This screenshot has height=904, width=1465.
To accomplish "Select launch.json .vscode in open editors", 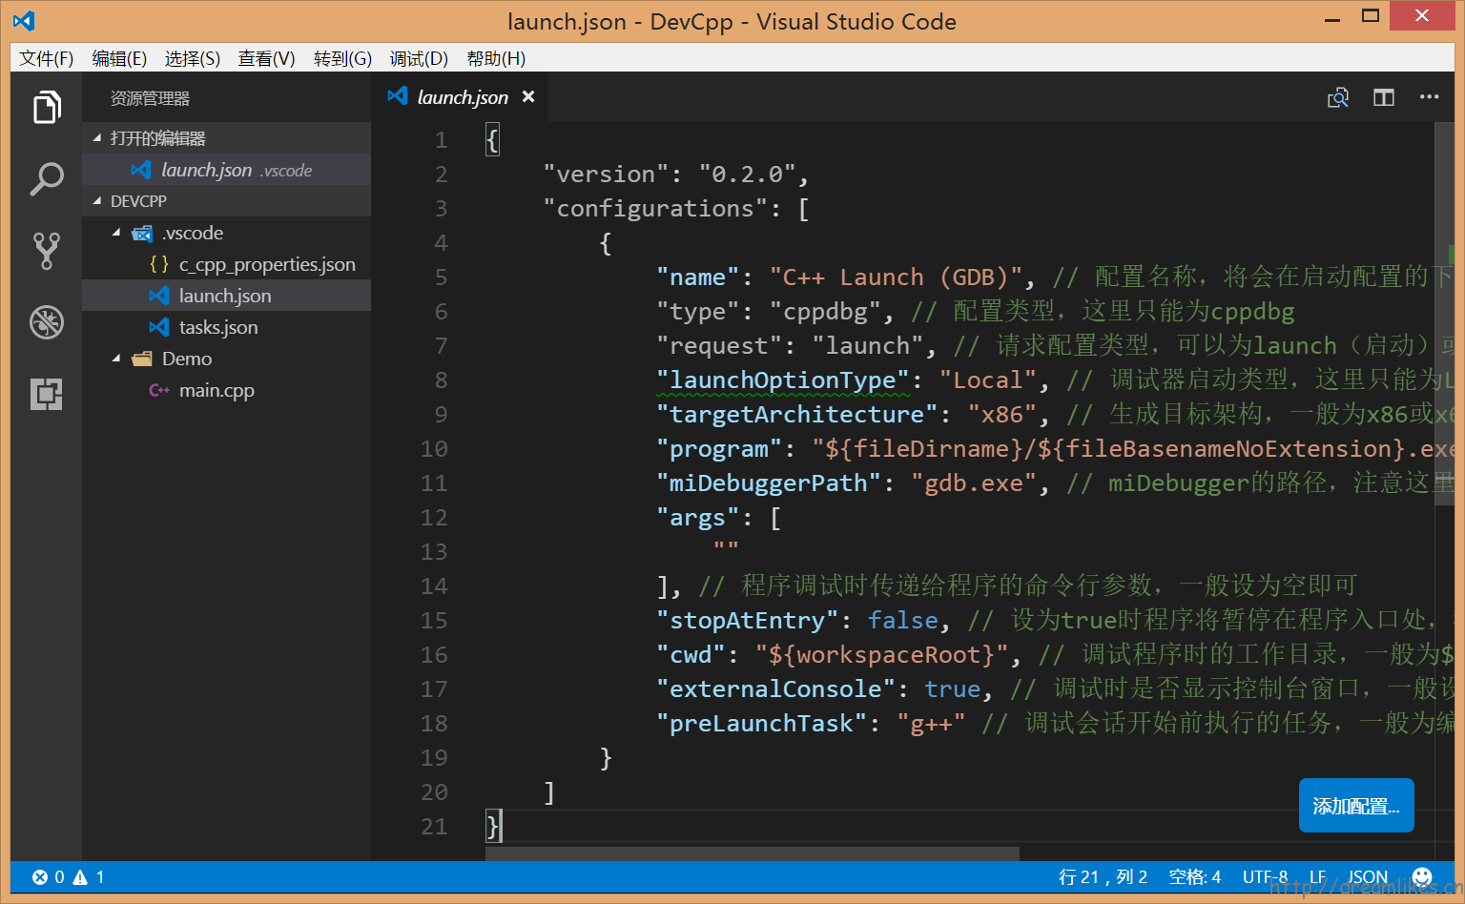I will (x=227, y=170).
